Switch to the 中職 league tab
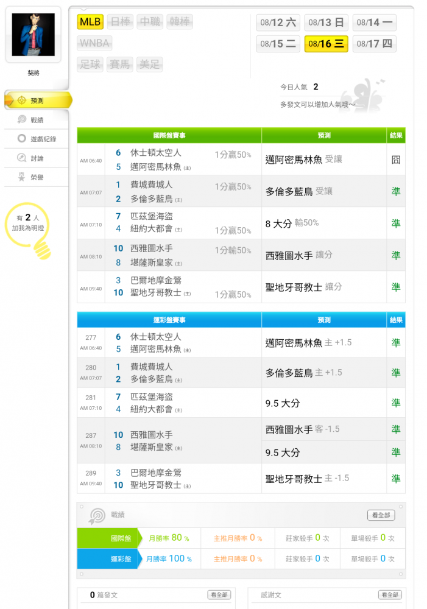 pos(150,22)
